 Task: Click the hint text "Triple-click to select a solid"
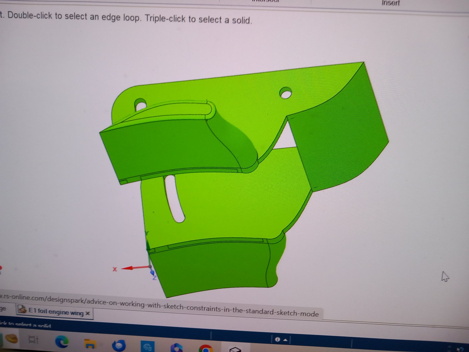[x=198, y=19]
